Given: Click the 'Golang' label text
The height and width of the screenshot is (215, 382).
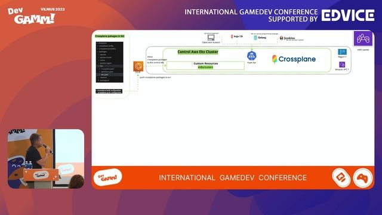Looking at the screenshot, I should (262, 38).
